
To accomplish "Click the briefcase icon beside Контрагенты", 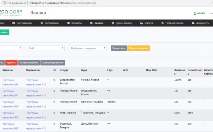I will [x=13, y=23].
